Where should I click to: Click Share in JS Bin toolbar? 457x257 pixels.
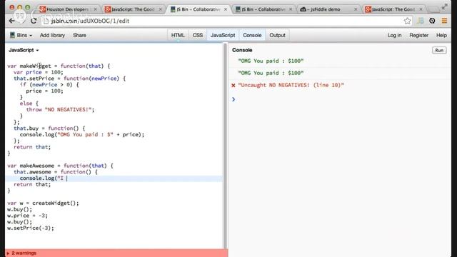point(79,35)
